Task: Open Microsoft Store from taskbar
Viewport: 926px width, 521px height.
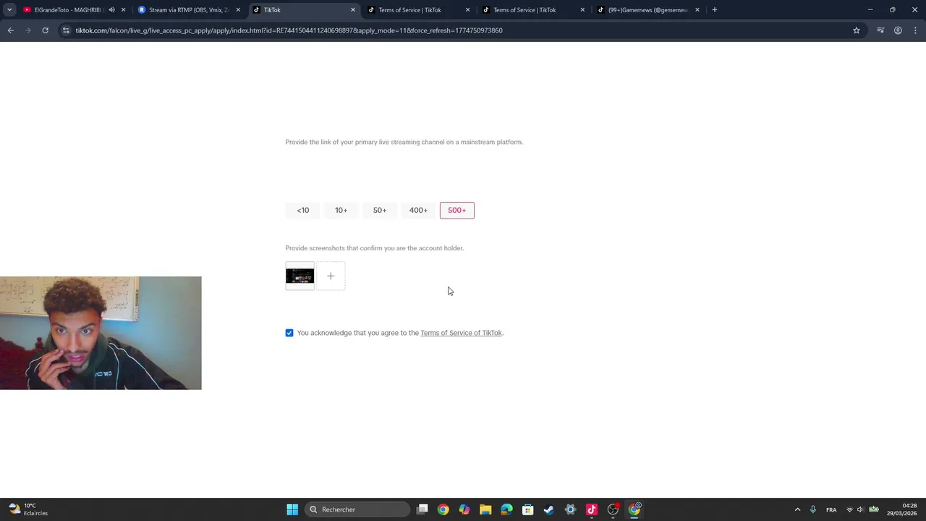Action: point(528,509)
